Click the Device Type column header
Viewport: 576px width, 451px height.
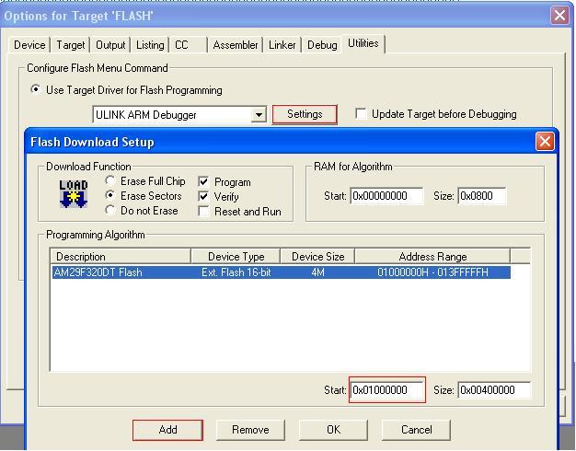click(x=236, y=257)
